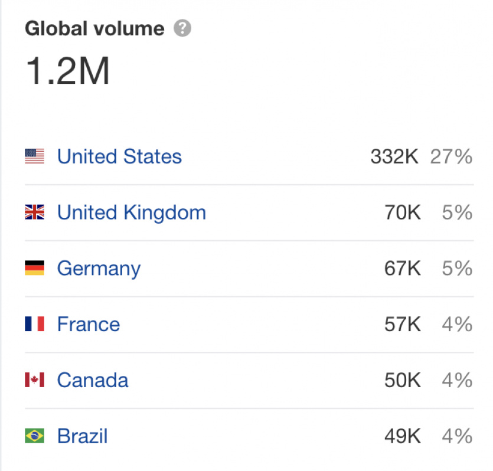The width and height of the screenshot is (493, 471).
Task: Click the 332K United States volume value
Action: click(x=394, y=156)
